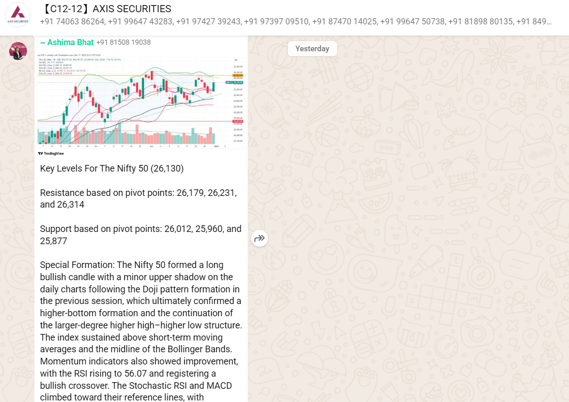View Ashima Bhat's profile picture

click(x=18, y=51)
